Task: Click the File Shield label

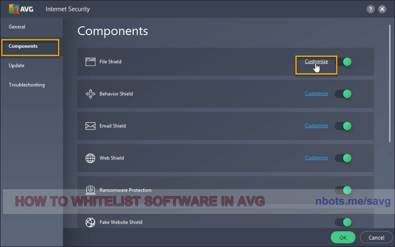Action: click(x=110, y=62)
